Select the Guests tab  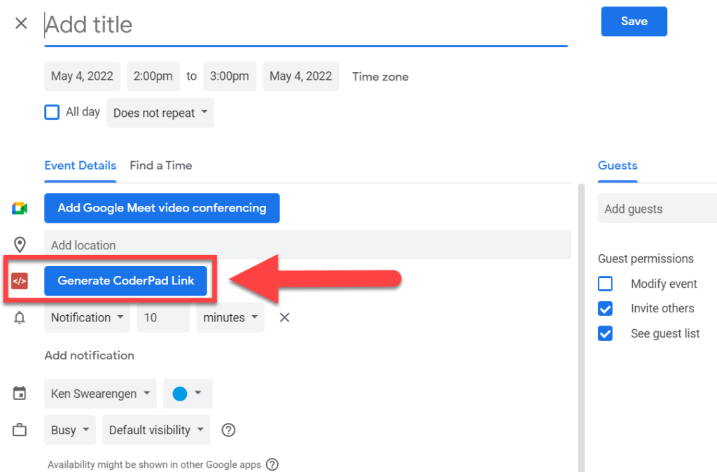(617, 165)
